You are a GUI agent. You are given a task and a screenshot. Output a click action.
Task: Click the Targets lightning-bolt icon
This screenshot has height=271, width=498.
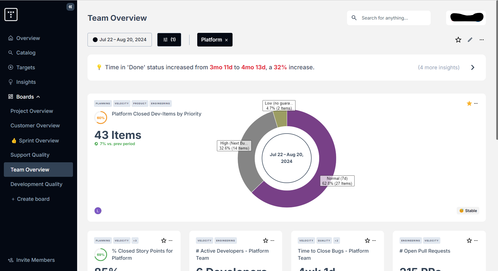click(10, 67)
